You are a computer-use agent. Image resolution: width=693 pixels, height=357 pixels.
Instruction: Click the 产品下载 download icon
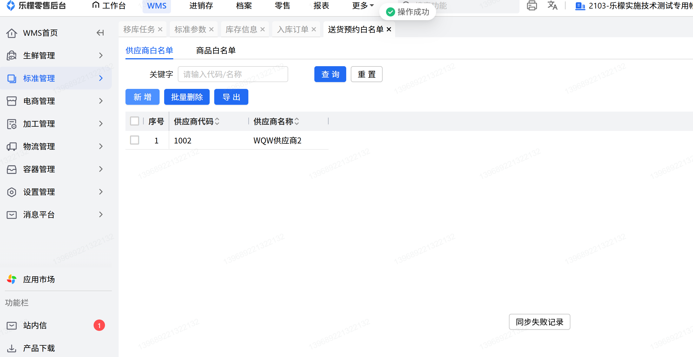click(12, 348)
